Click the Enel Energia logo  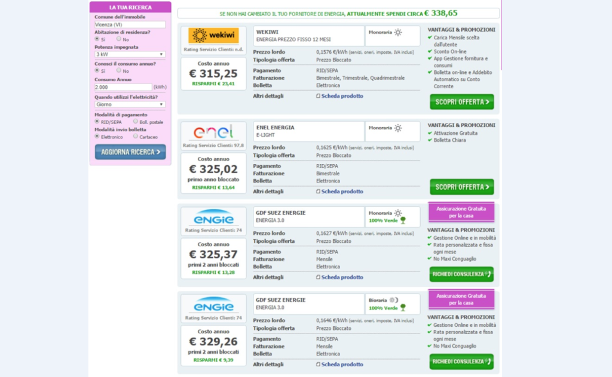[x=213, y=132]
